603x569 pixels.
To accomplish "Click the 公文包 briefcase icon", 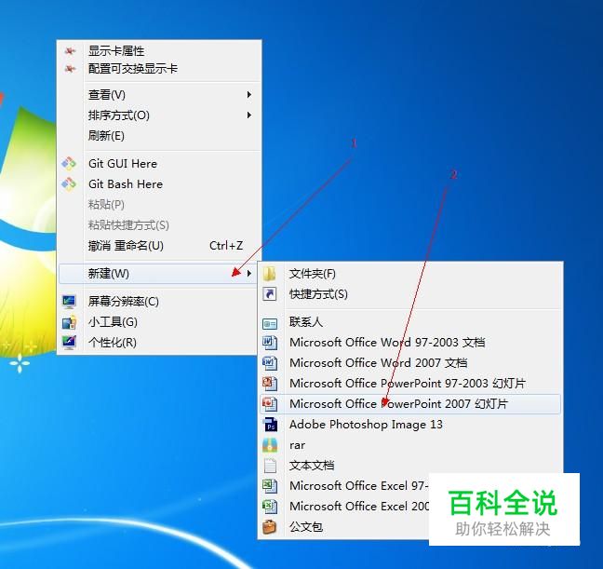I will tap(270, 527).
